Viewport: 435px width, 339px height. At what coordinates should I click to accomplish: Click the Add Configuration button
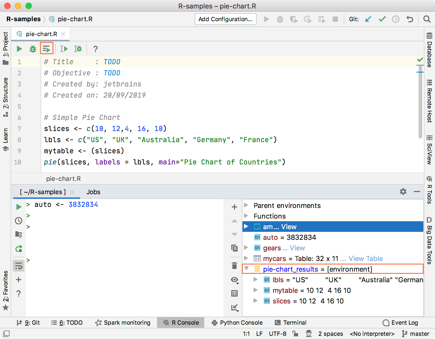(225, 19)
